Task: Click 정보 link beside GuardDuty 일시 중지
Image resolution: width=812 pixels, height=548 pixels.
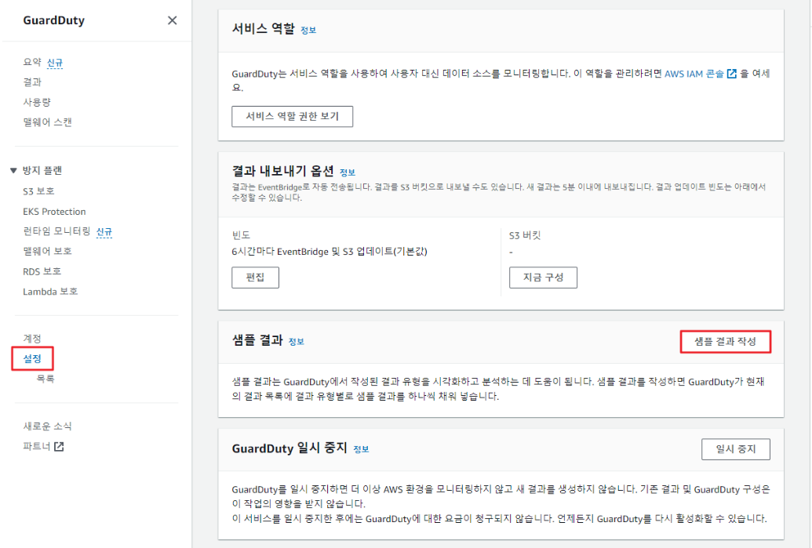Action: [361, 449]
